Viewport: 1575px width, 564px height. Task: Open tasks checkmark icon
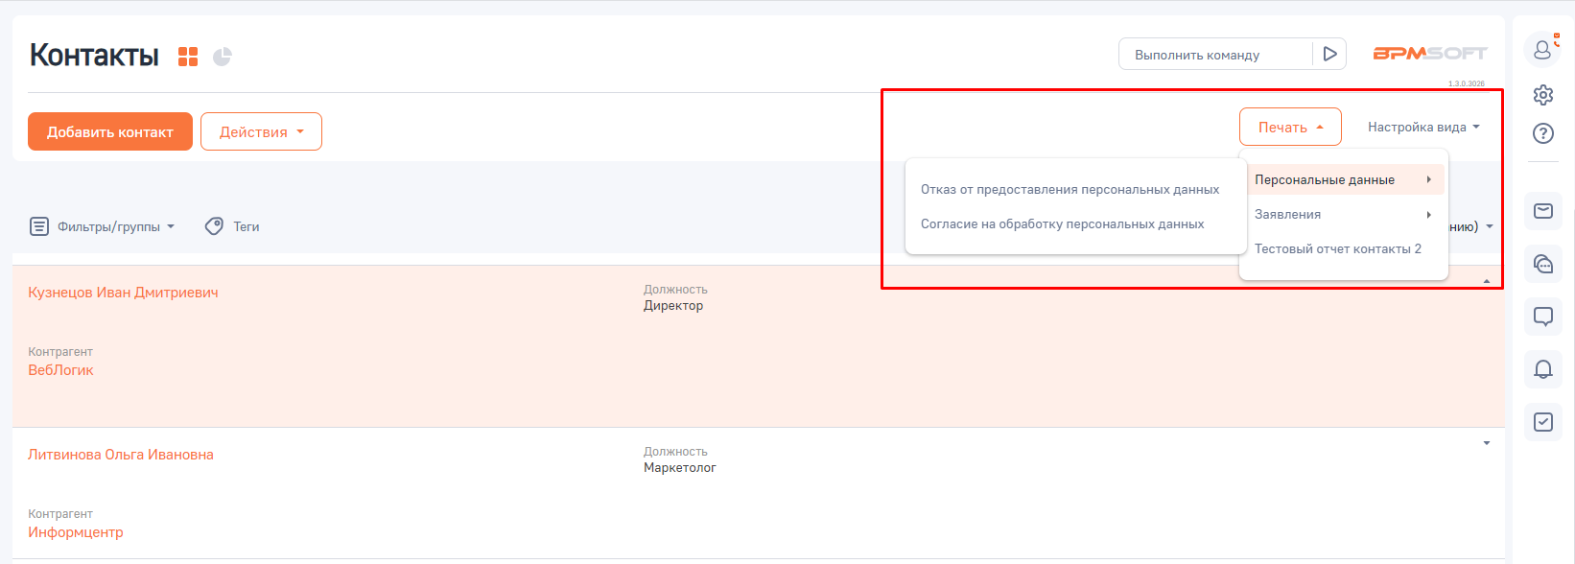(1543, 422)
